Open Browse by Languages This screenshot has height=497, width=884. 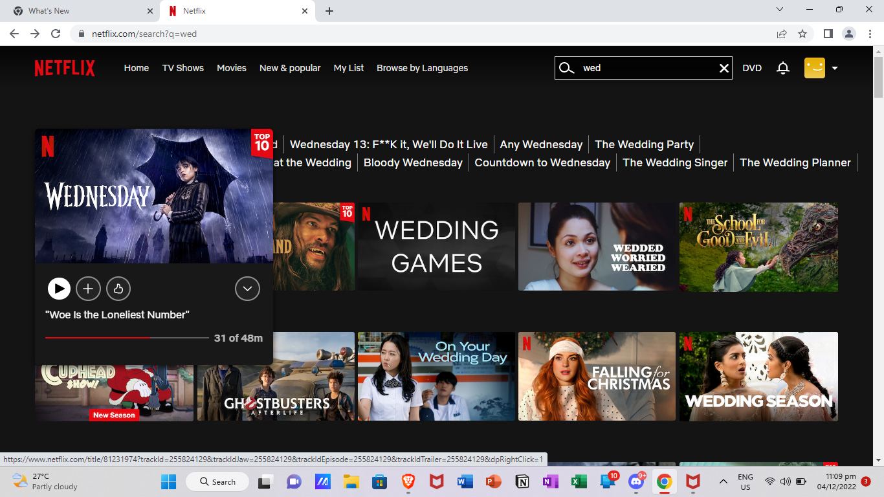(x=423, y=68)
